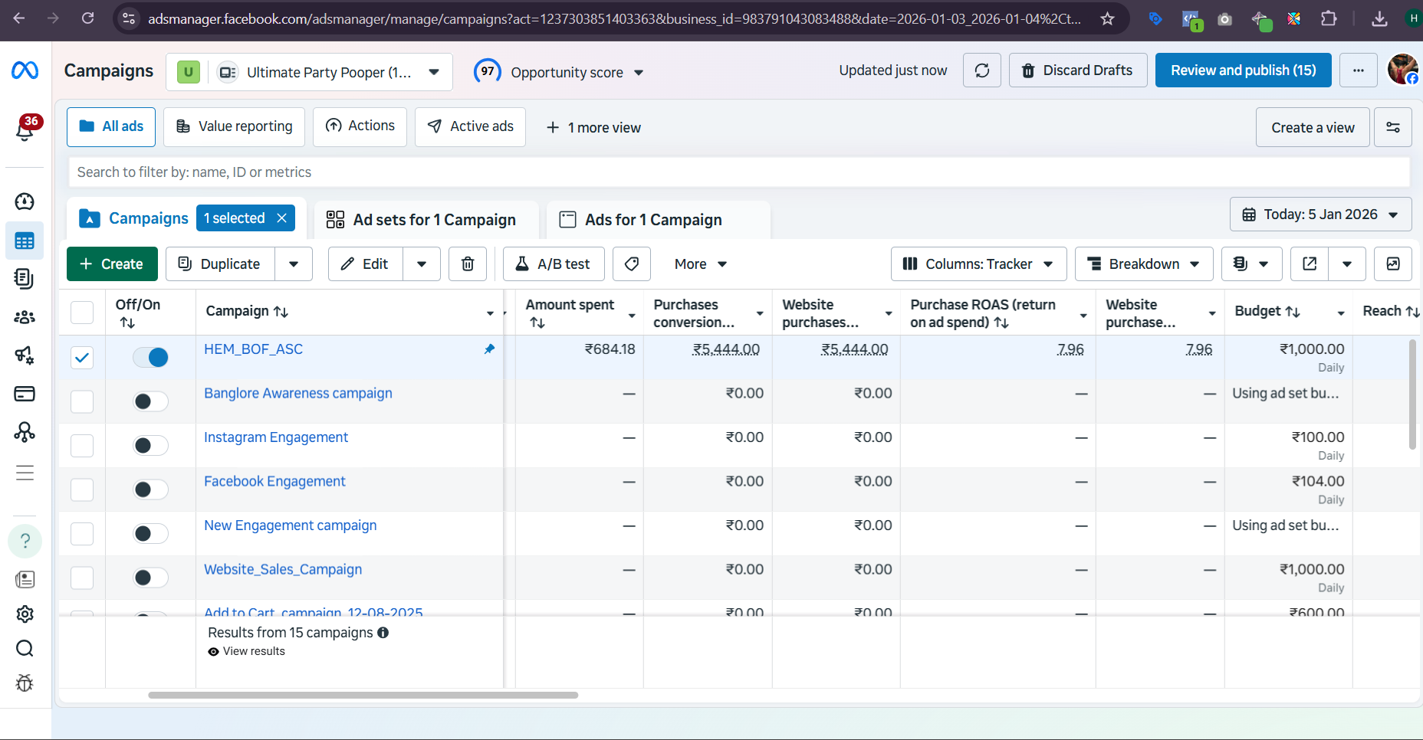Click the sidebar search magnifier icon
The width and height of the screenshot is (1423, 740).
point(25,649)
